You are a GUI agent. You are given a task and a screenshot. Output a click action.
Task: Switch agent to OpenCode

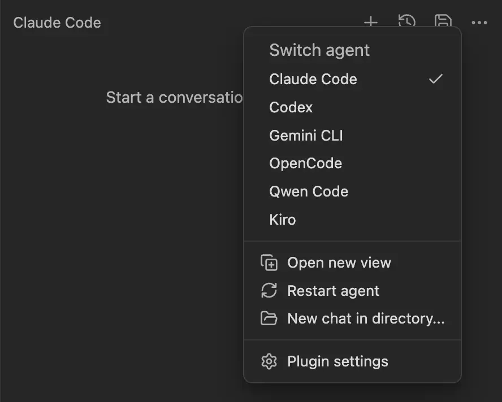tap(352, 163)
